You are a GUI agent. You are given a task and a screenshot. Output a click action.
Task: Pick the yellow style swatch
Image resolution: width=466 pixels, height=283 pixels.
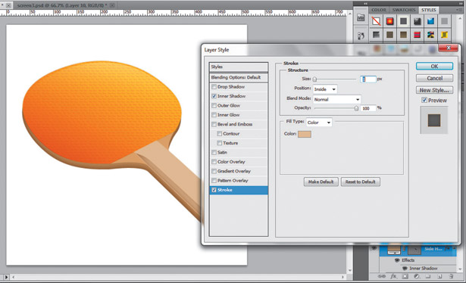(444, 35)
